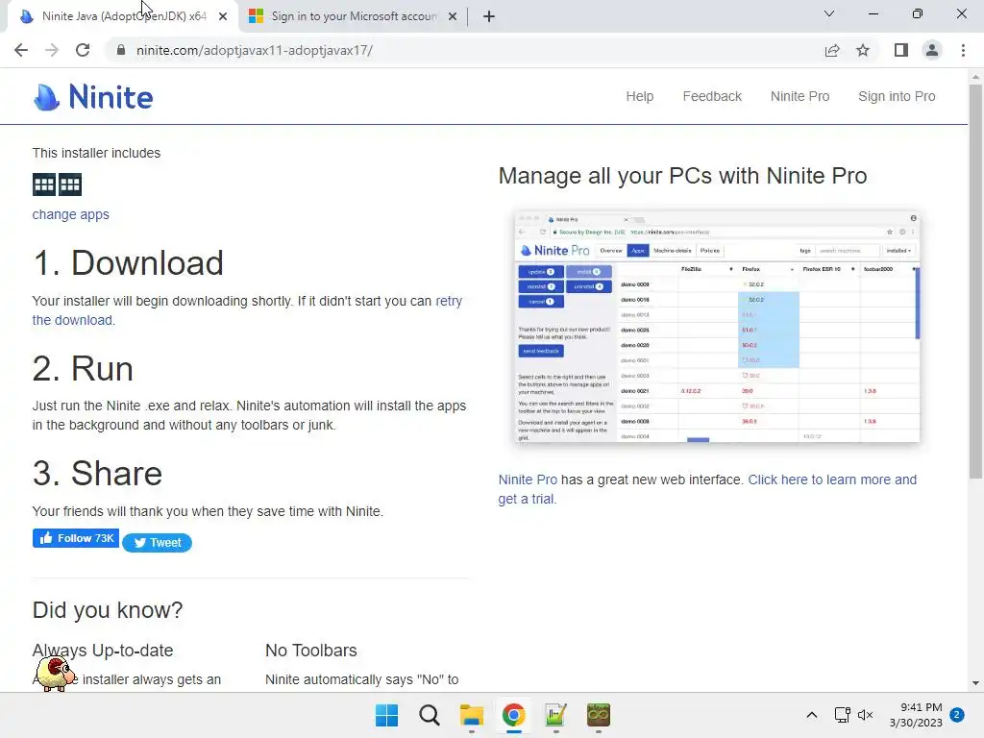Click the change apps link
Screen dimensions: 984x738
pyautogui.click(x=71, y=214)
